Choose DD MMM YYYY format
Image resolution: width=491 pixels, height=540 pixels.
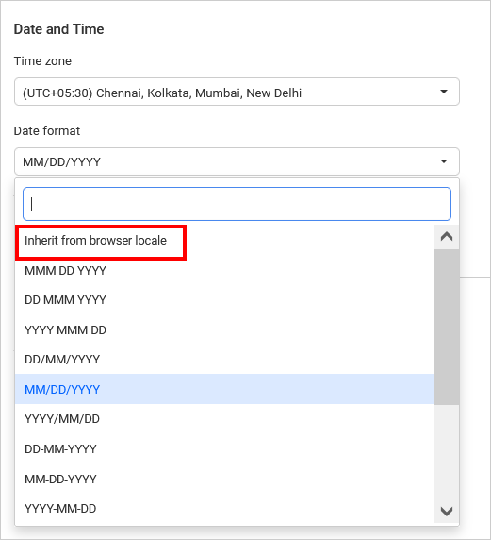tap(224, 300)
